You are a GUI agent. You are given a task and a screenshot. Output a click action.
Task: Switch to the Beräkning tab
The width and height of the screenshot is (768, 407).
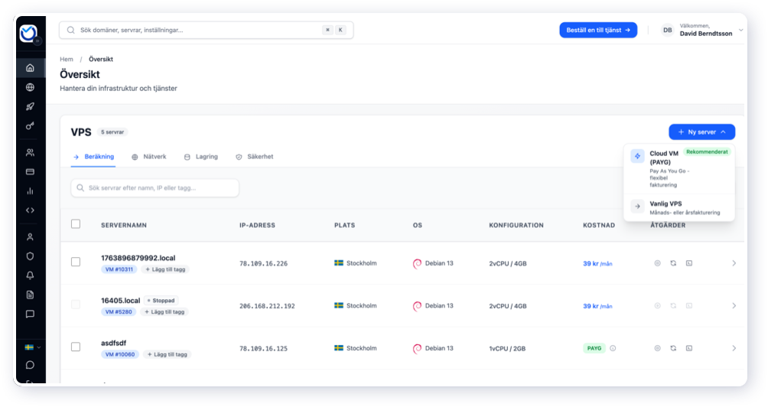(93, 157)
